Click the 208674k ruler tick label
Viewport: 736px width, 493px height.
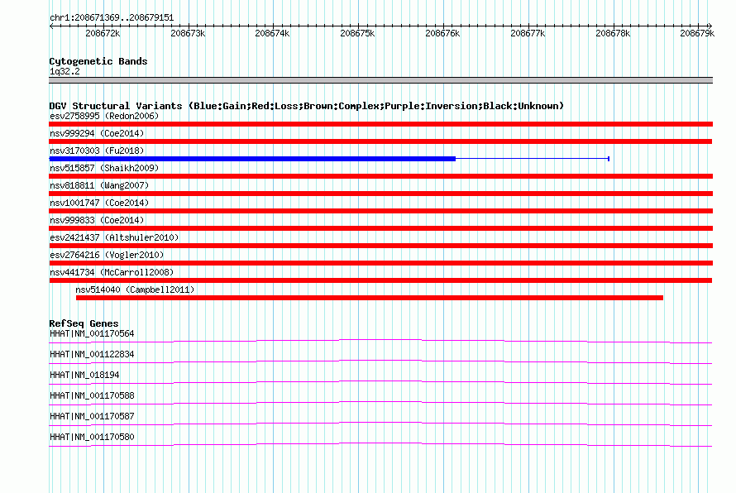coord(272,33)
